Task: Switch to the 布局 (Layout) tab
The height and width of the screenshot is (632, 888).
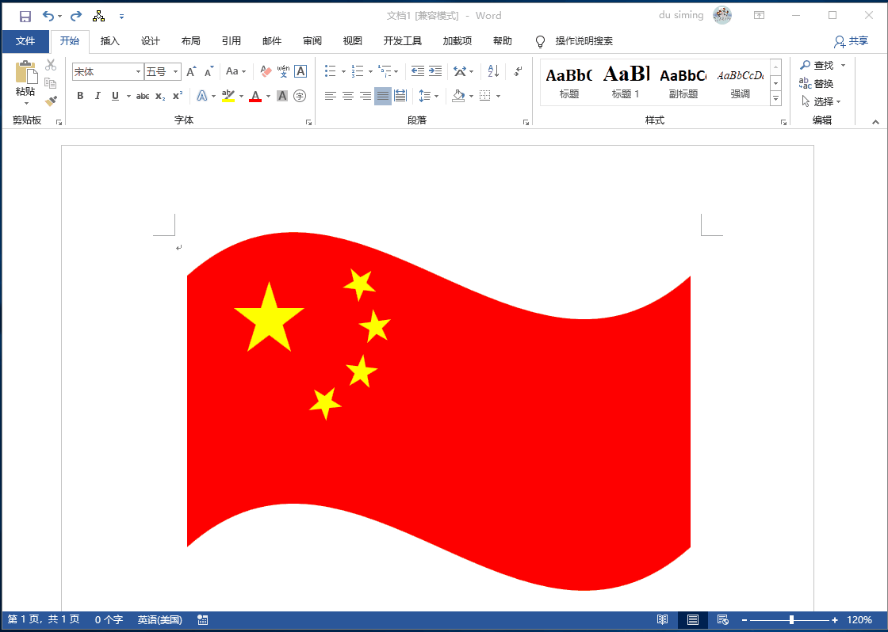Action: [x=191, y=41]
